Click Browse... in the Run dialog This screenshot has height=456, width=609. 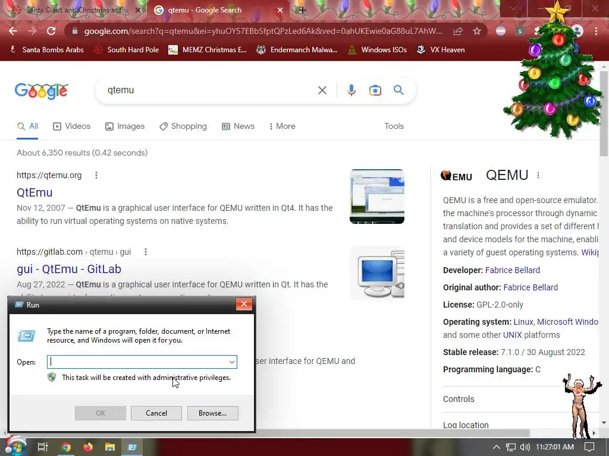tap(212, 413)
